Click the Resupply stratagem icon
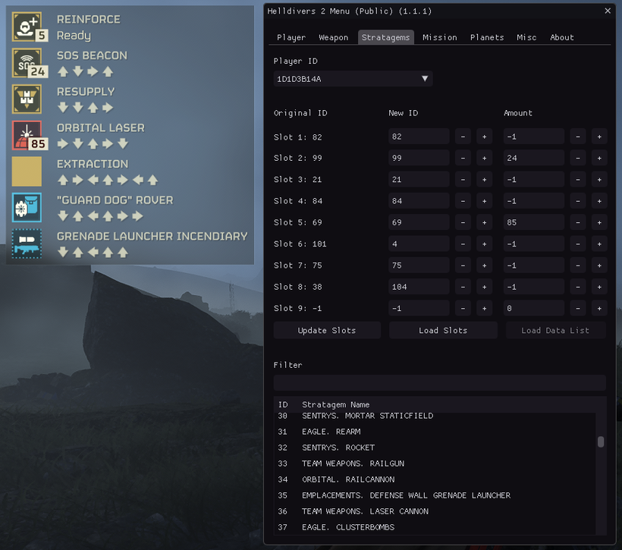The image size is (622, 550). pos(27,99)
